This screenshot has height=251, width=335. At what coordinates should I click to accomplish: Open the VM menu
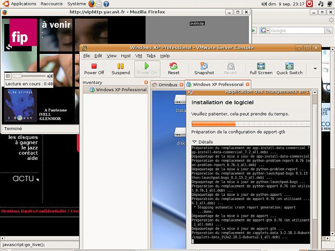pyautogui.click(x=139, y=56)
